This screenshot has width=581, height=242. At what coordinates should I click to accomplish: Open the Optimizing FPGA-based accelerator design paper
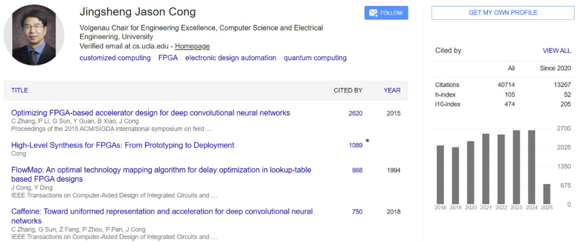[x=151, y=113]
